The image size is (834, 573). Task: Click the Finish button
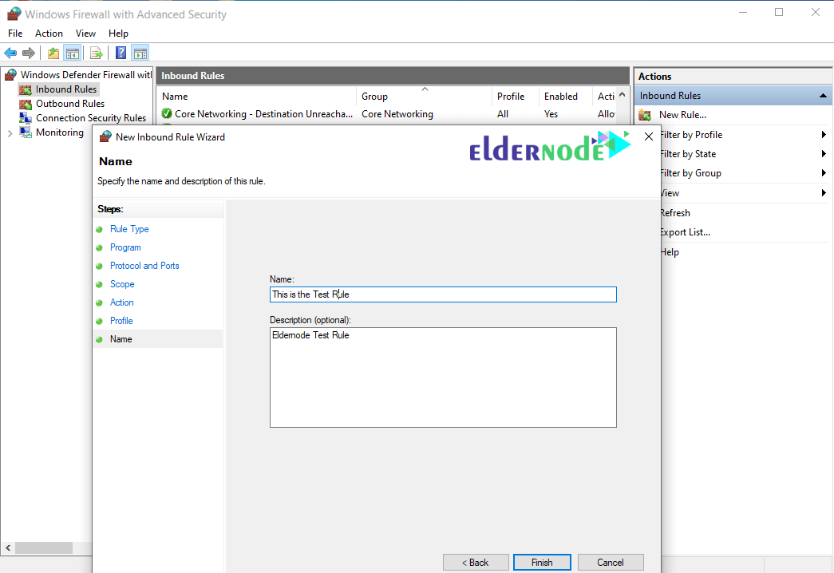(x=542, y=562)
